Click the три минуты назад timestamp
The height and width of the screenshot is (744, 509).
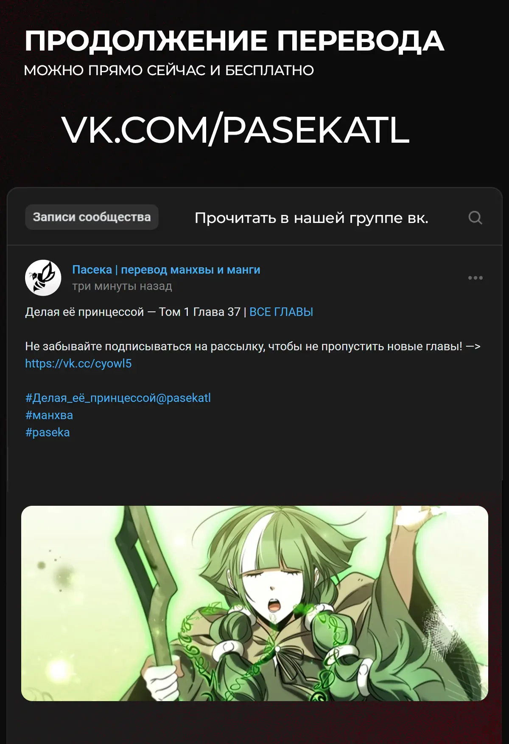click(x=122, y=286)
